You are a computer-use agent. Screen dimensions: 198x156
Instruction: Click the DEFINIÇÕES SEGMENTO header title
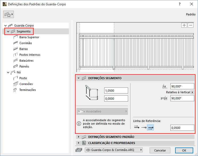(x=105, y=78)
